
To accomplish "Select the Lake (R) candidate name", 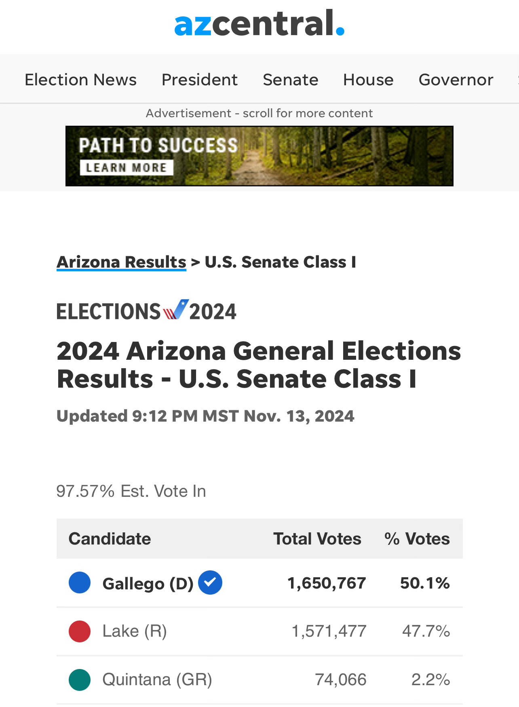I will click(135, 631).
